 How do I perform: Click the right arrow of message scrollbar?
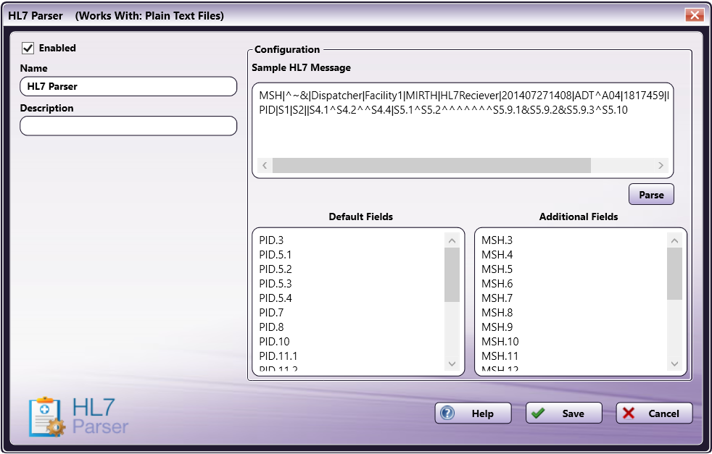661,166
